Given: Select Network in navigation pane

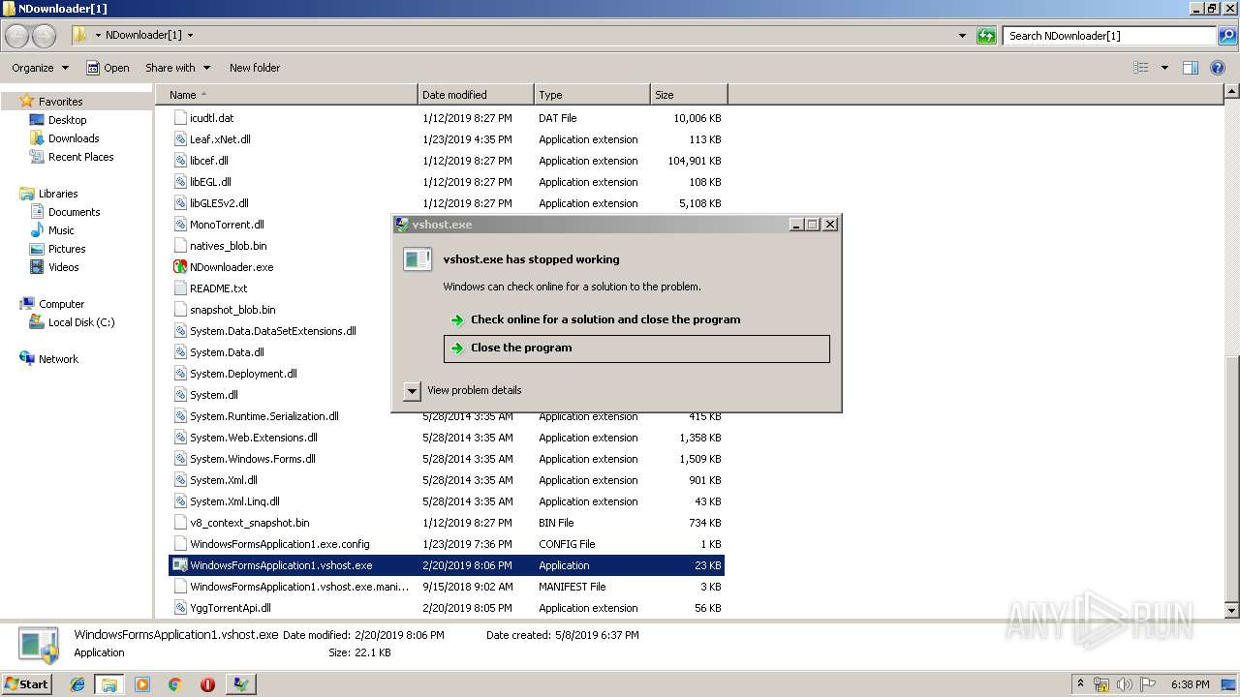Looking at the screenshot, I should pos(58,359).
